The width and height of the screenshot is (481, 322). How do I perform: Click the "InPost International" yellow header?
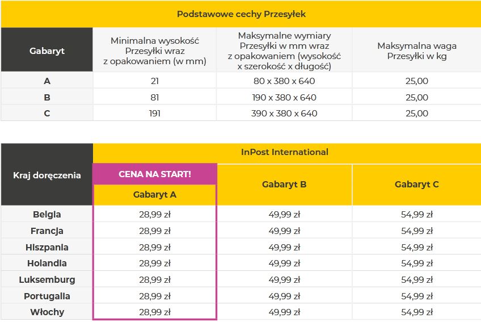pos(284,152)
